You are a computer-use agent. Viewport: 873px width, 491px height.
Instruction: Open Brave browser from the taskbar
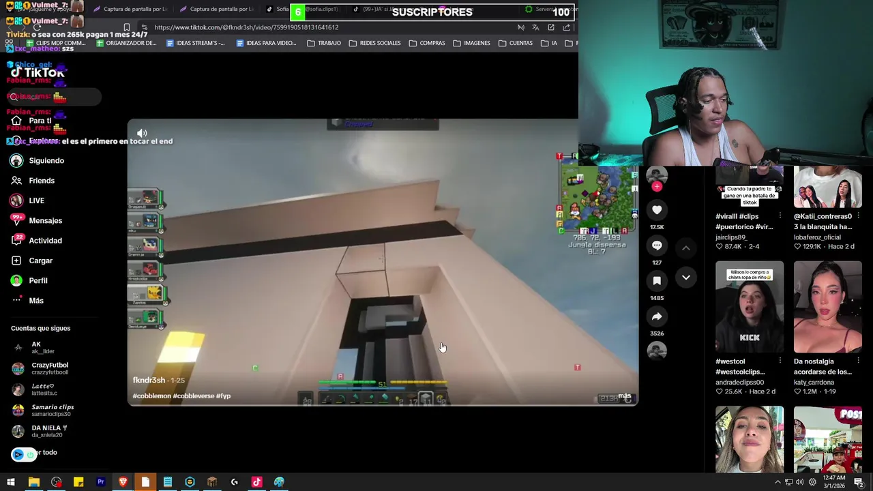(x=123, y=482)
